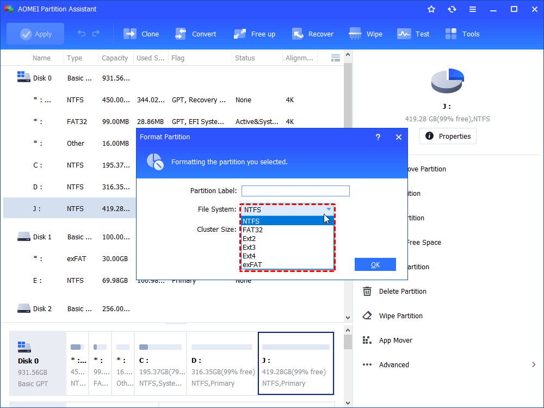
Task: Select App Mover option
Action: (395, 340)
